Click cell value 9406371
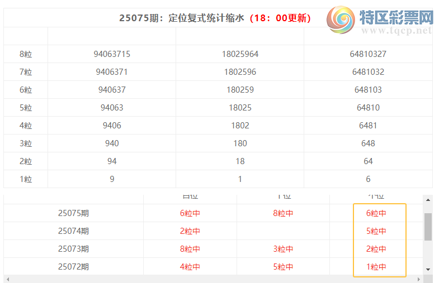The height and width of the screenshot is (283, 439). coord(112,72)
